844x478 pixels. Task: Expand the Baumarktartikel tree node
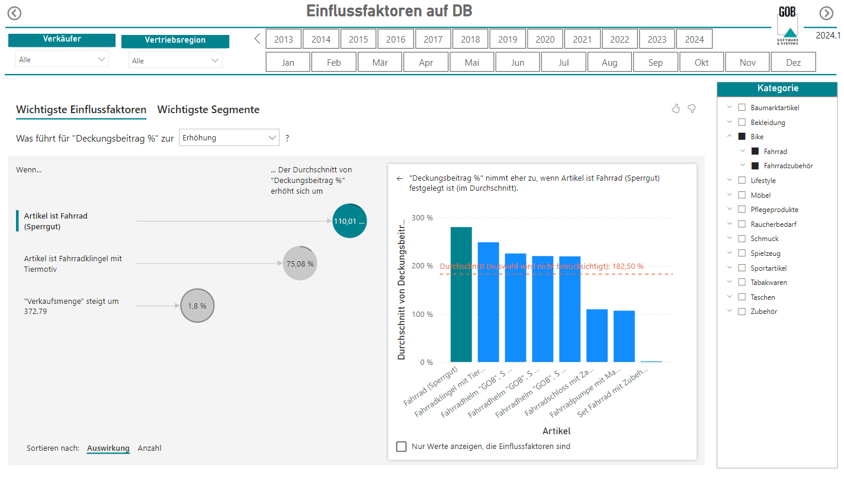coord(730,108)
